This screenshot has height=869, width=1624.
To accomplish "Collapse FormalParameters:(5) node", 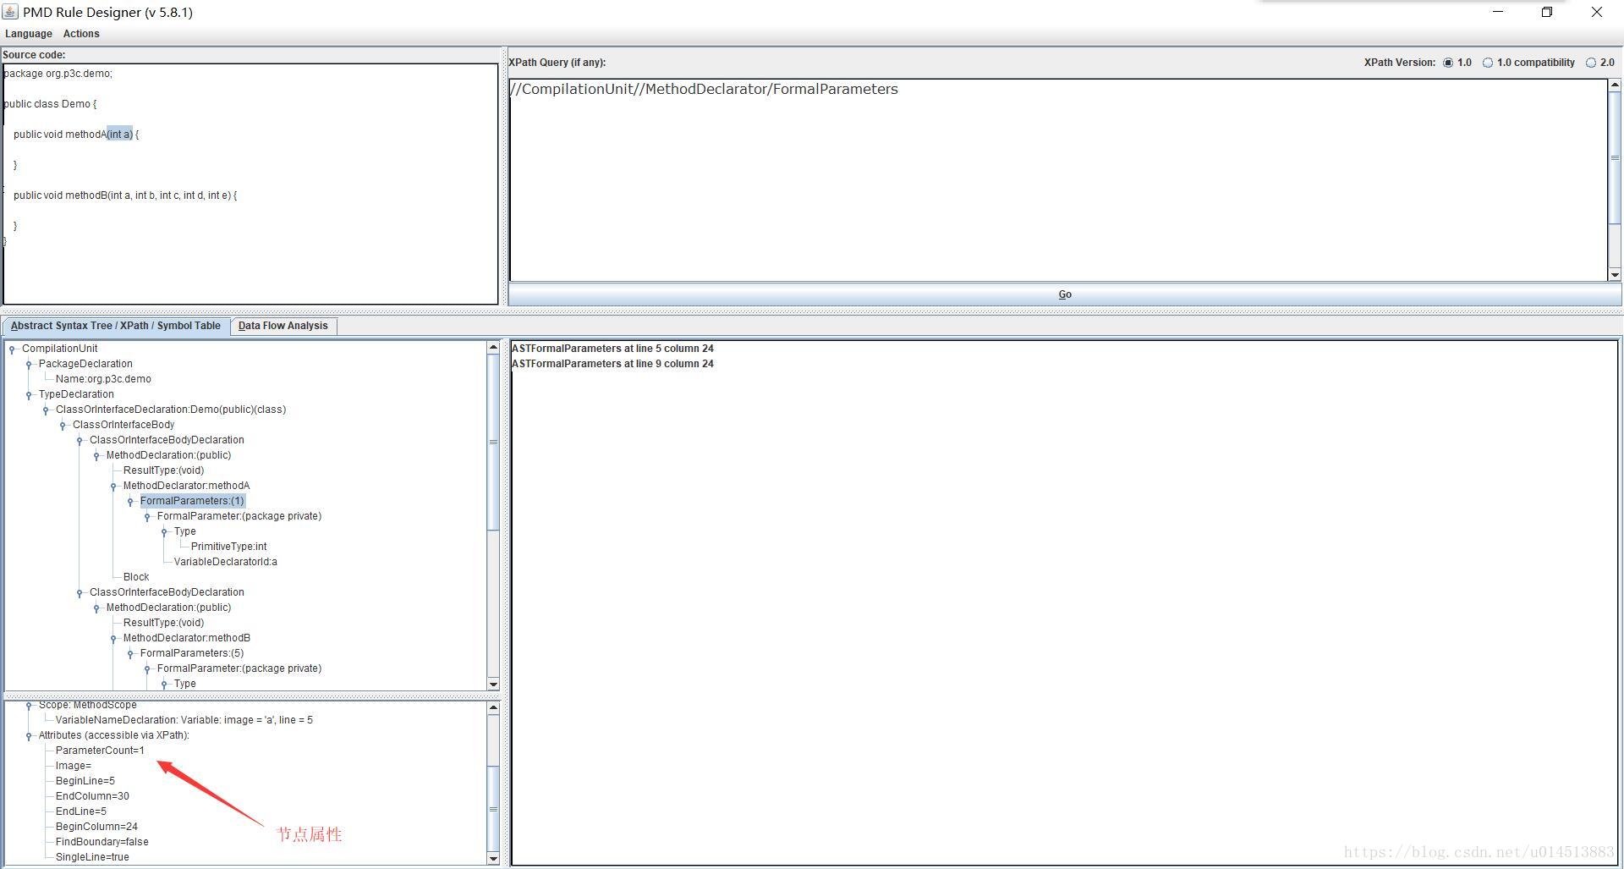I will point(130,654).
